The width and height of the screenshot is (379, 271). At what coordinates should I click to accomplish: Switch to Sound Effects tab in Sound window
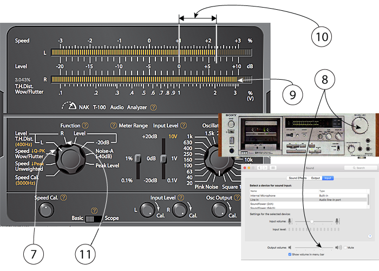point(298,178)
